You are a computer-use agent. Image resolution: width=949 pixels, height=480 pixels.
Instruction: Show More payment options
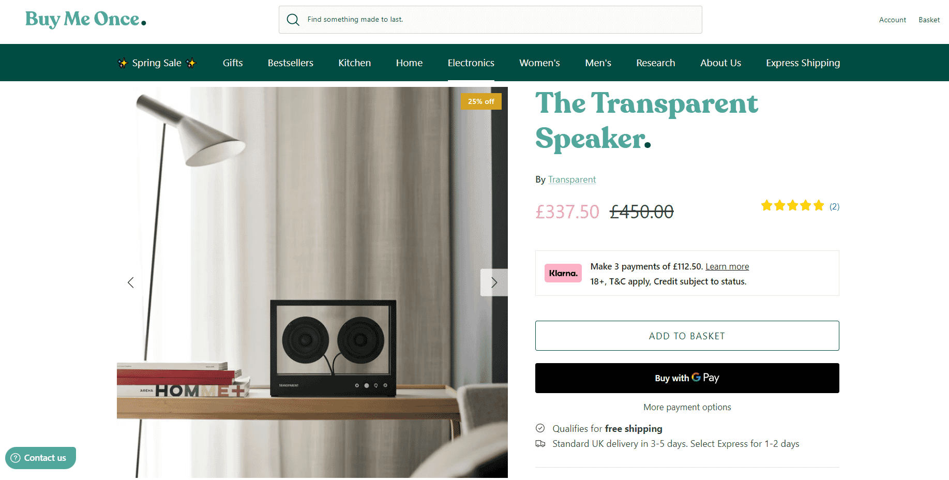click(687, 407)
